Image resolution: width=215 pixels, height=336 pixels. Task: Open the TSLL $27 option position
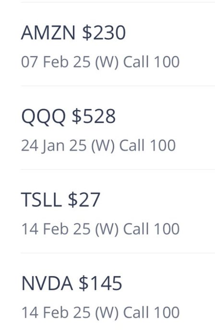click(118, 211)
